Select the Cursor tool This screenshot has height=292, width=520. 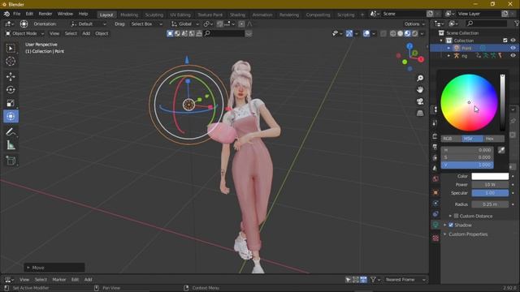[x=11, y=62]
